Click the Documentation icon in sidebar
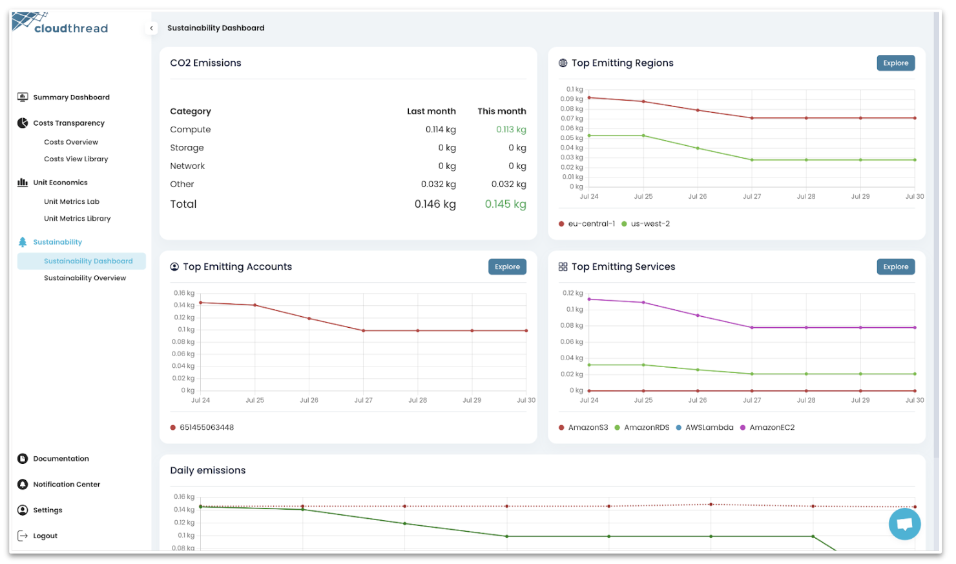Viewport: 956px width, 564px height. [x=23, y=459]
